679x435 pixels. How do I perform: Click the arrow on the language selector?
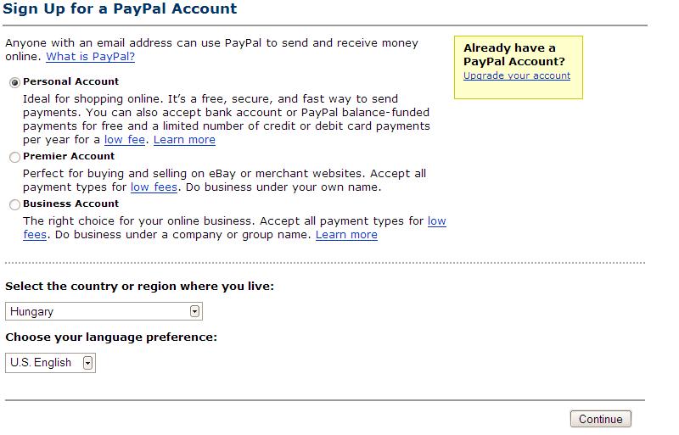click(x=88, y=363)
